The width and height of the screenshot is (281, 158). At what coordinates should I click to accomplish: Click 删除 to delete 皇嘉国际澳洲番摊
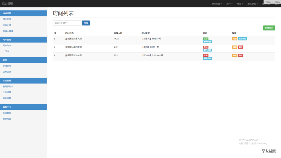(241, 47)
